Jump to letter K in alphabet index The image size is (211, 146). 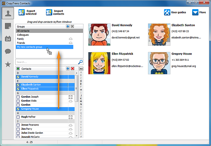tap(81, 98)
